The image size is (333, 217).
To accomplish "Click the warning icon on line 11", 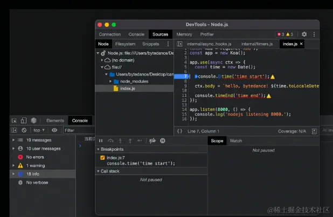I will tap(269, 96).
